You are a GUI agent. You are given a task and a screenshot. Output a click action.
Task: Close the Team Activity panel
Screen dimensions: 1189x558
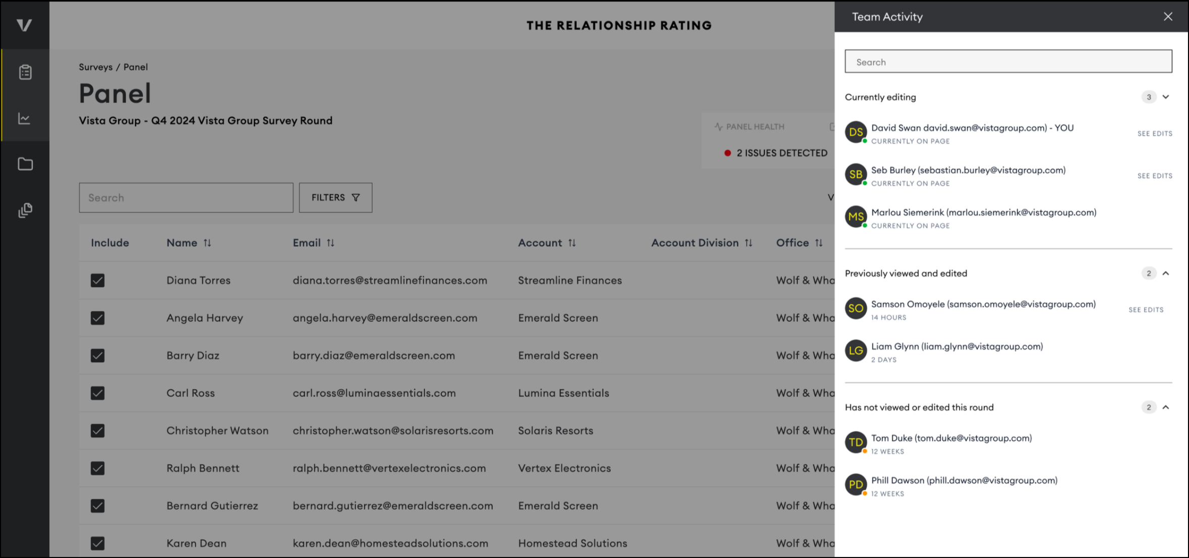[1168, 17]
